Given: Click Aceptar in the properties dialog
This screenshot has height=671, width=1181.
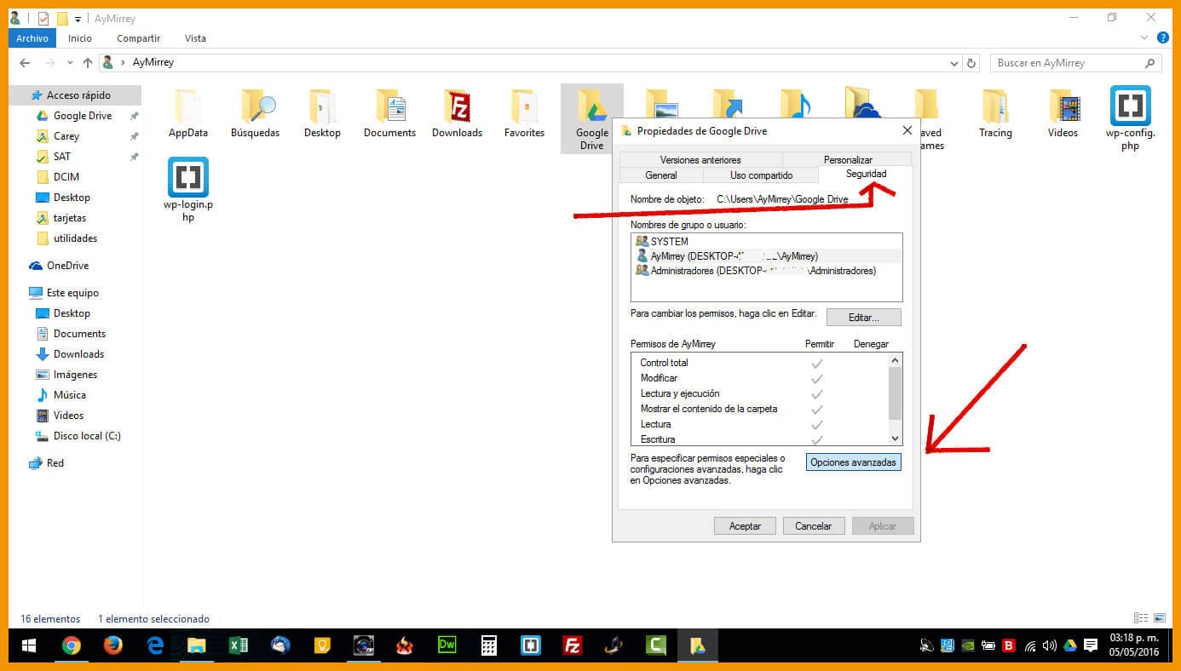Looking at the screenshot, I should 745,526.
